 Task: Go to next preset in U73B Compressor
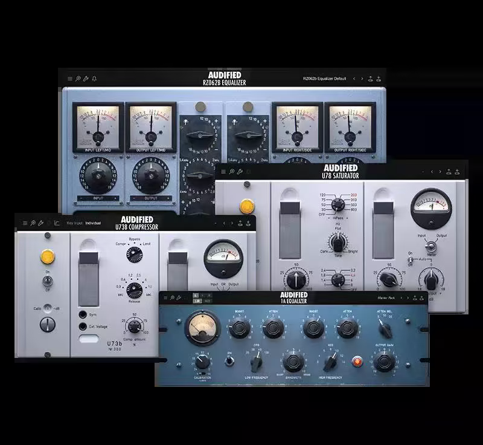232,223
